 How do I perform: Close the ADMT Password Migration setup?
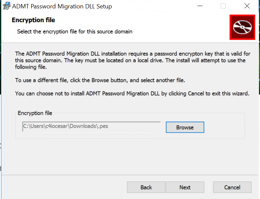point(247,6)
